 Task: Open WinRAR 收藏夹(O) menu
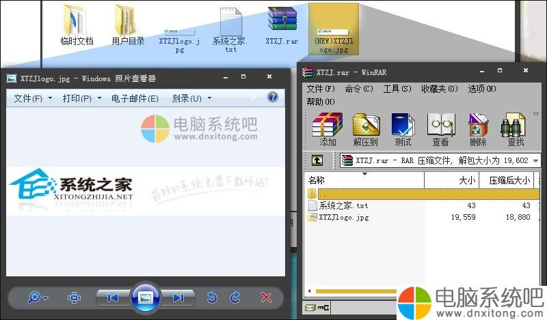(x=440, y=89)
